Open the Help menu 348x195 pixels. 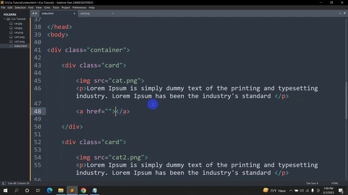click(92, 8)
